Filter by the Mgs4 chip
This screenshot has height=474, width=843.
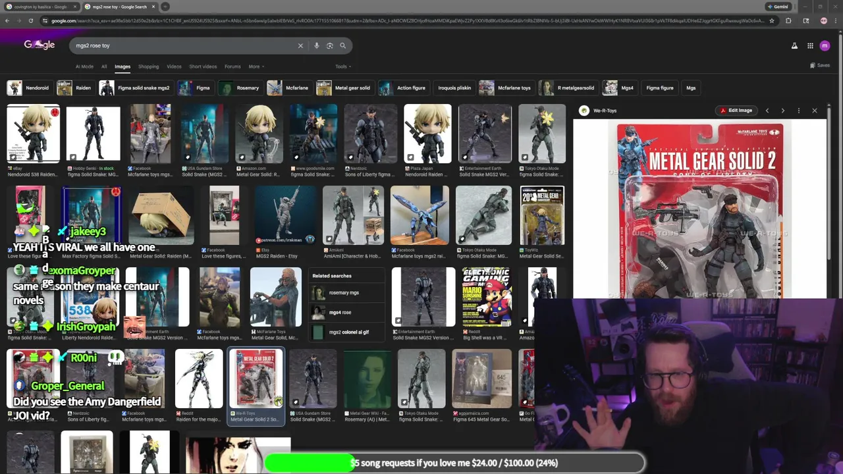(619, 88)
